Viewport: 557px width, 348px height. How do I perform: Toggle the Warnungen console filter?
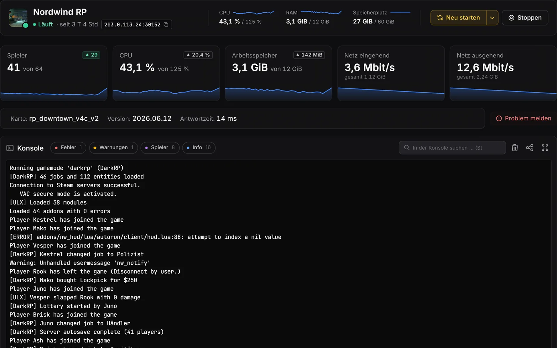pos(113,148)
